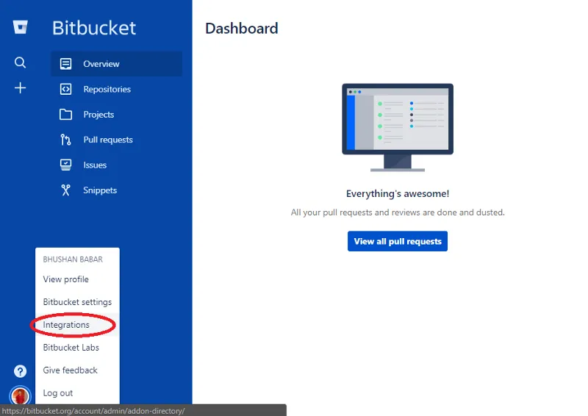Click the pull requests done and dusted text
Image resolution: width=588 pixels, height=416 pixels.
click(398, 212)
